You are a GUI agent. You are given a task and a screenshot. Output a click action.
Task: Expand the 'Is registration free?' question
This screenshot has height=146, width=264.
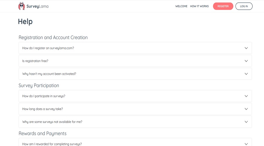35,61
